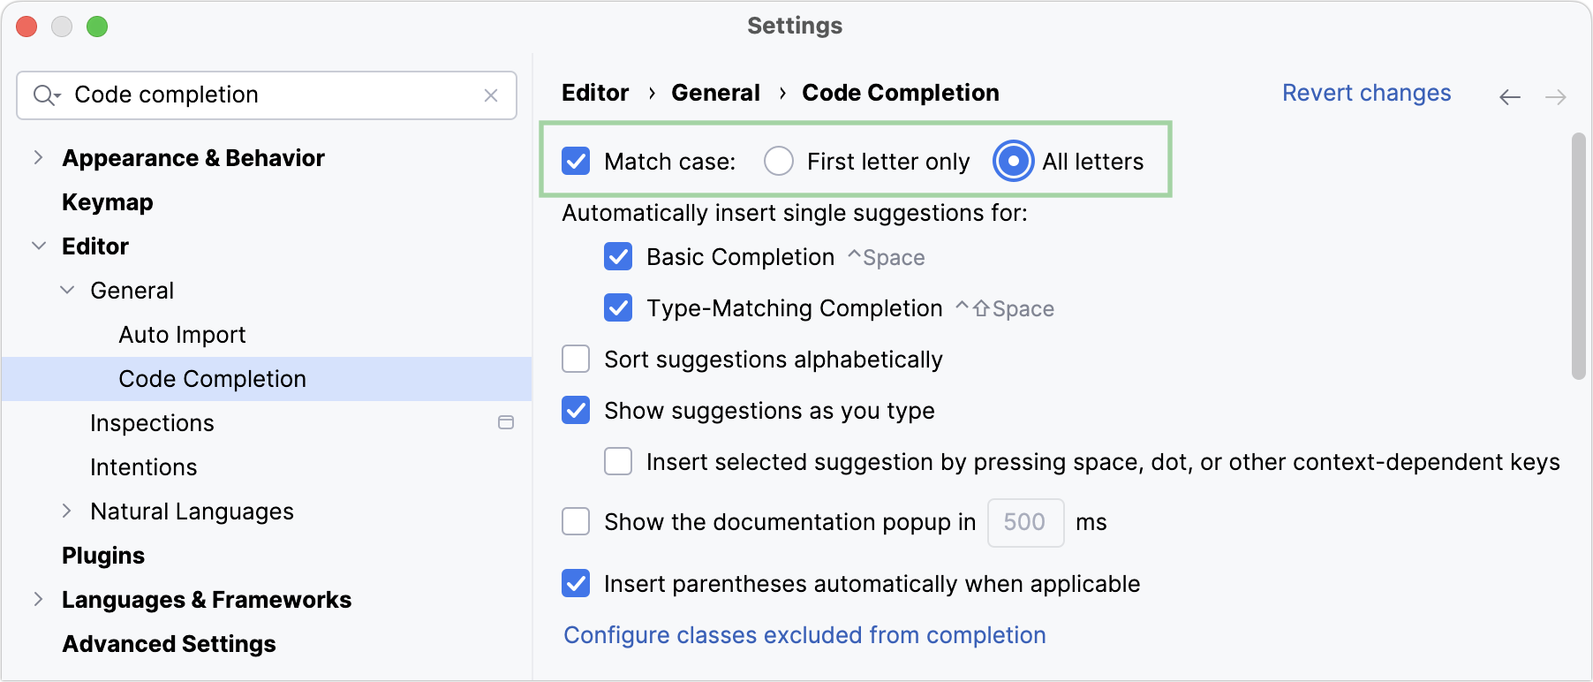Click the documentation popup delay field
Screen dimensions: 1593x682
coord(1025,522)
